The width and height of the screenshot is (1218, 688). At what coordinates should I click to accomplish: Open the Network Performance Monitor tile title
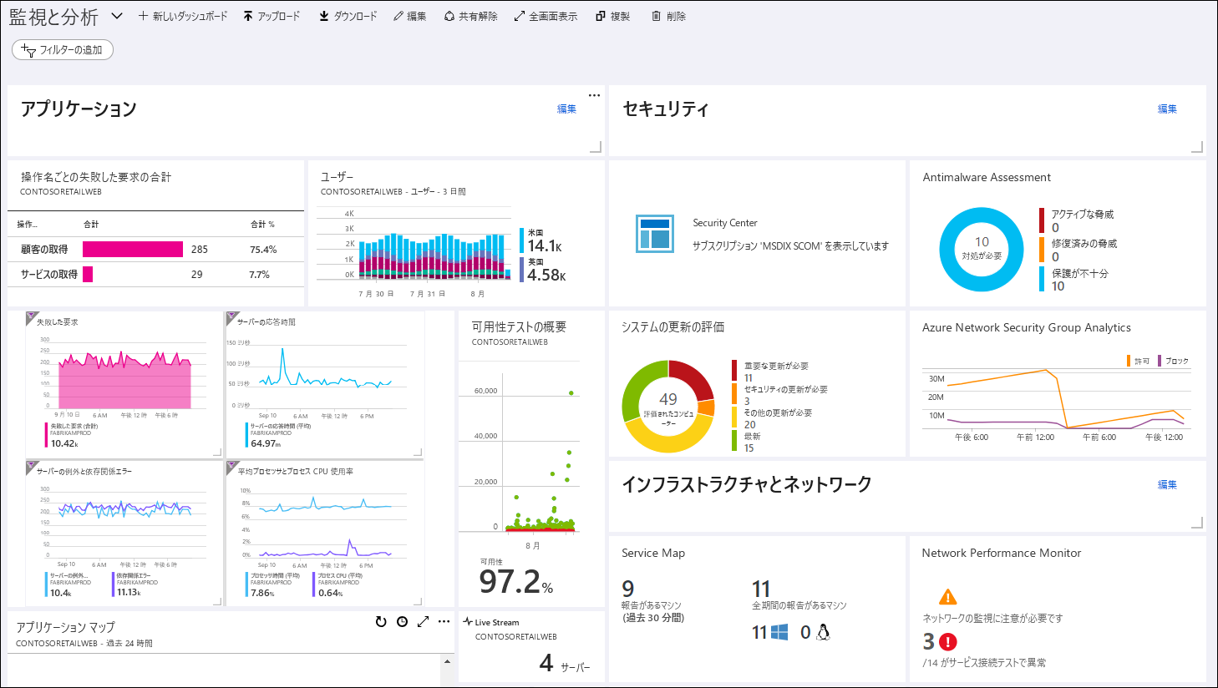(1001, 553)
